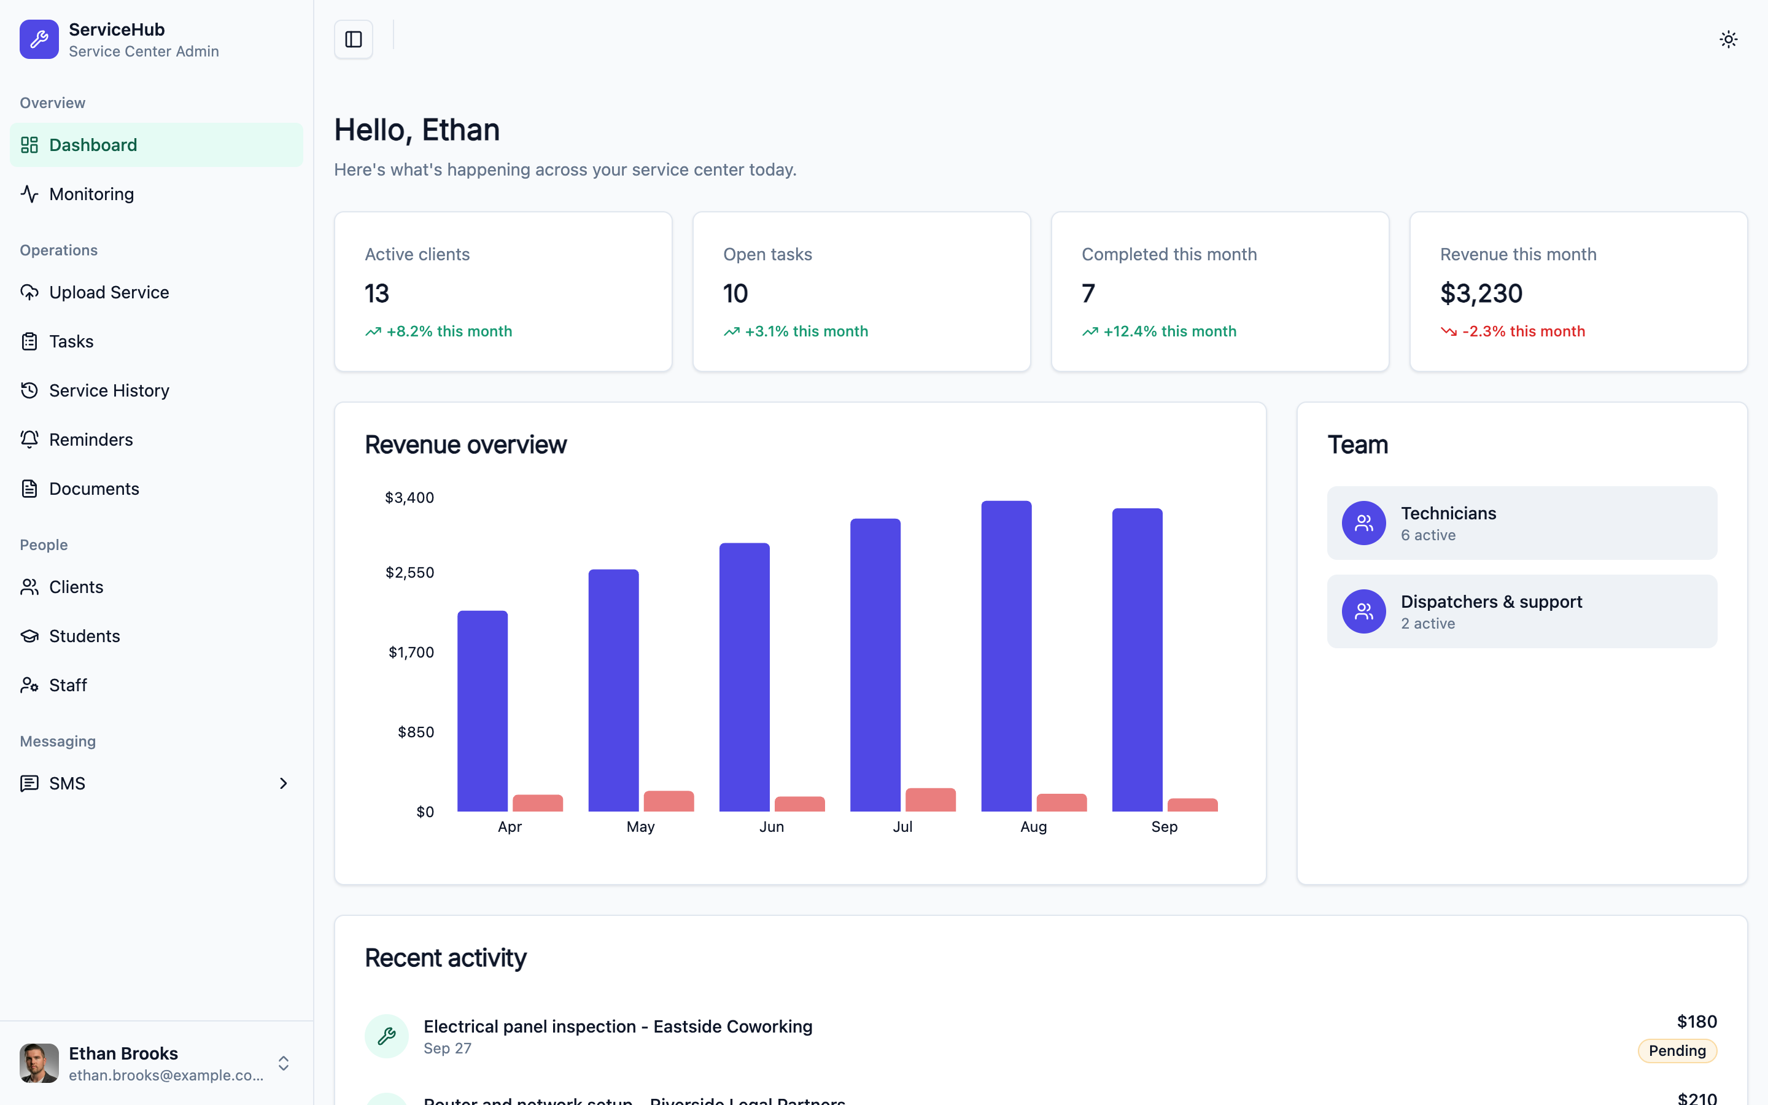Click the Dashboard grid icon
Screen dimensions: 1768x1105
(x=29, y=145)
